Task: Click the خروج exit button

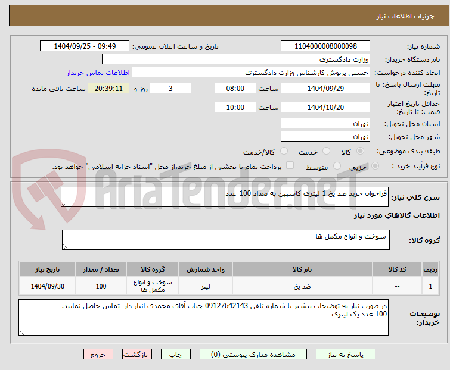Action: click(98, 355)
